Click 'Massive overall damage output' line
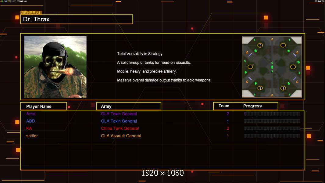The width and height of the screenshot is (325, 183). tap(164, 80)
